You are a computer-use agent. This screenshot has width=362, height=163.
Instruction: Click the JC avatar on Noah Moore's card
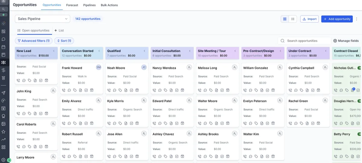click(144, 67)
